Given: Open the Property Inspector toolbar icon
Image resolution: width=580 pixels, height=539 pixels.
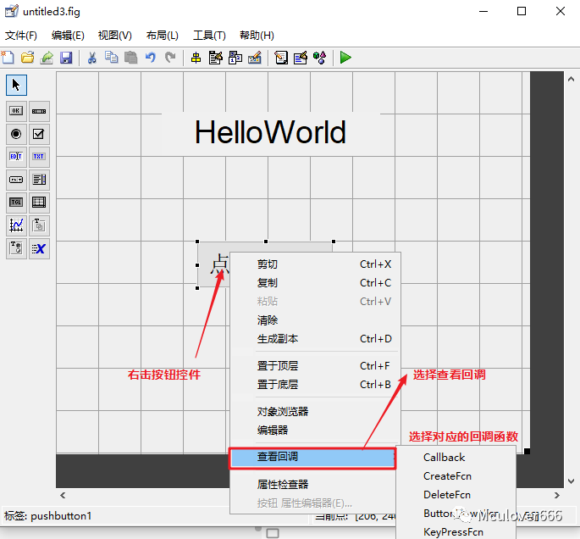Looking at the screenshot, I should click(301, 58).
